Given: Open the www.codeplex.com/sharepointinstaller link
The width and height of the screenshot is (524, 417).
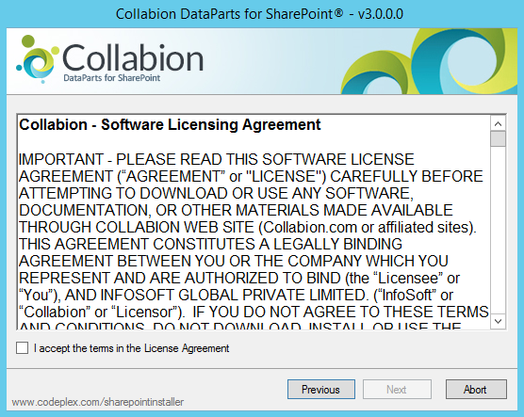Looking at the screenshot, I should coord(98,402).
